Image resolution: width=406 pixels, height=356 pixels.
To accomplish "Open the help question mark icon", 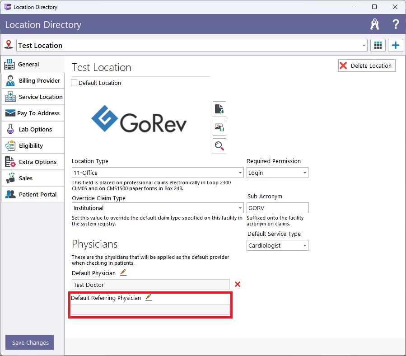I will pyautogui.click(x=395, y=24).
